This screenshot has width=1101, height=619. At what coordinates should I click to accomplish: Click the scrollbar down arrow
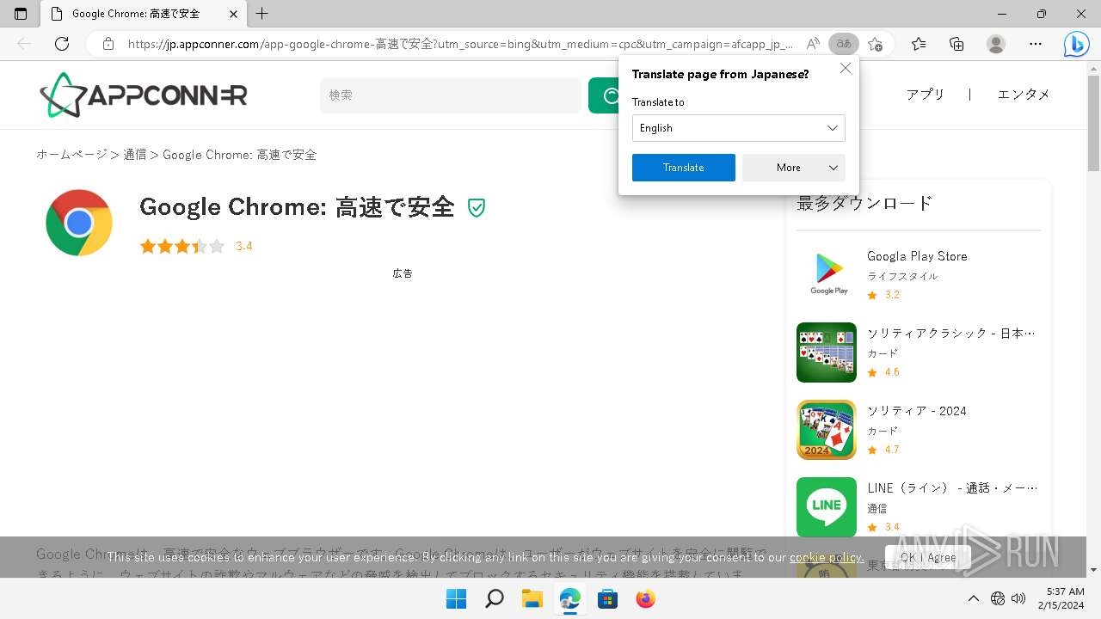(1093, 570)
